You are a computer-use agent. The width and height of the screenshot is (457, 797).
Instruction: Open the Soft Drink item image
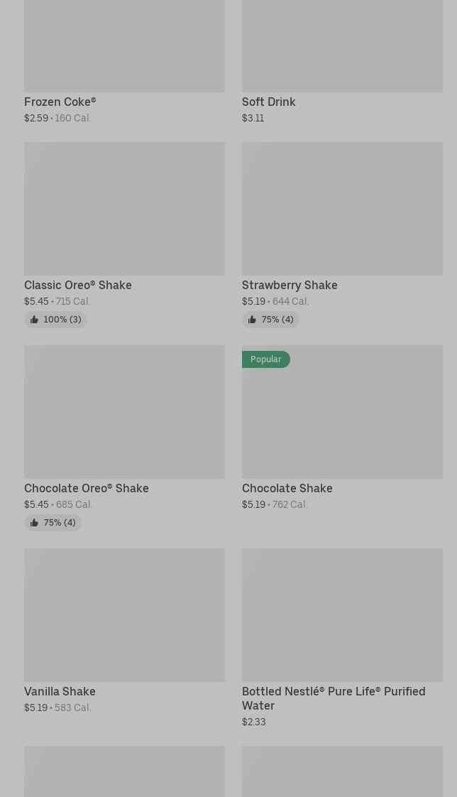342,46
